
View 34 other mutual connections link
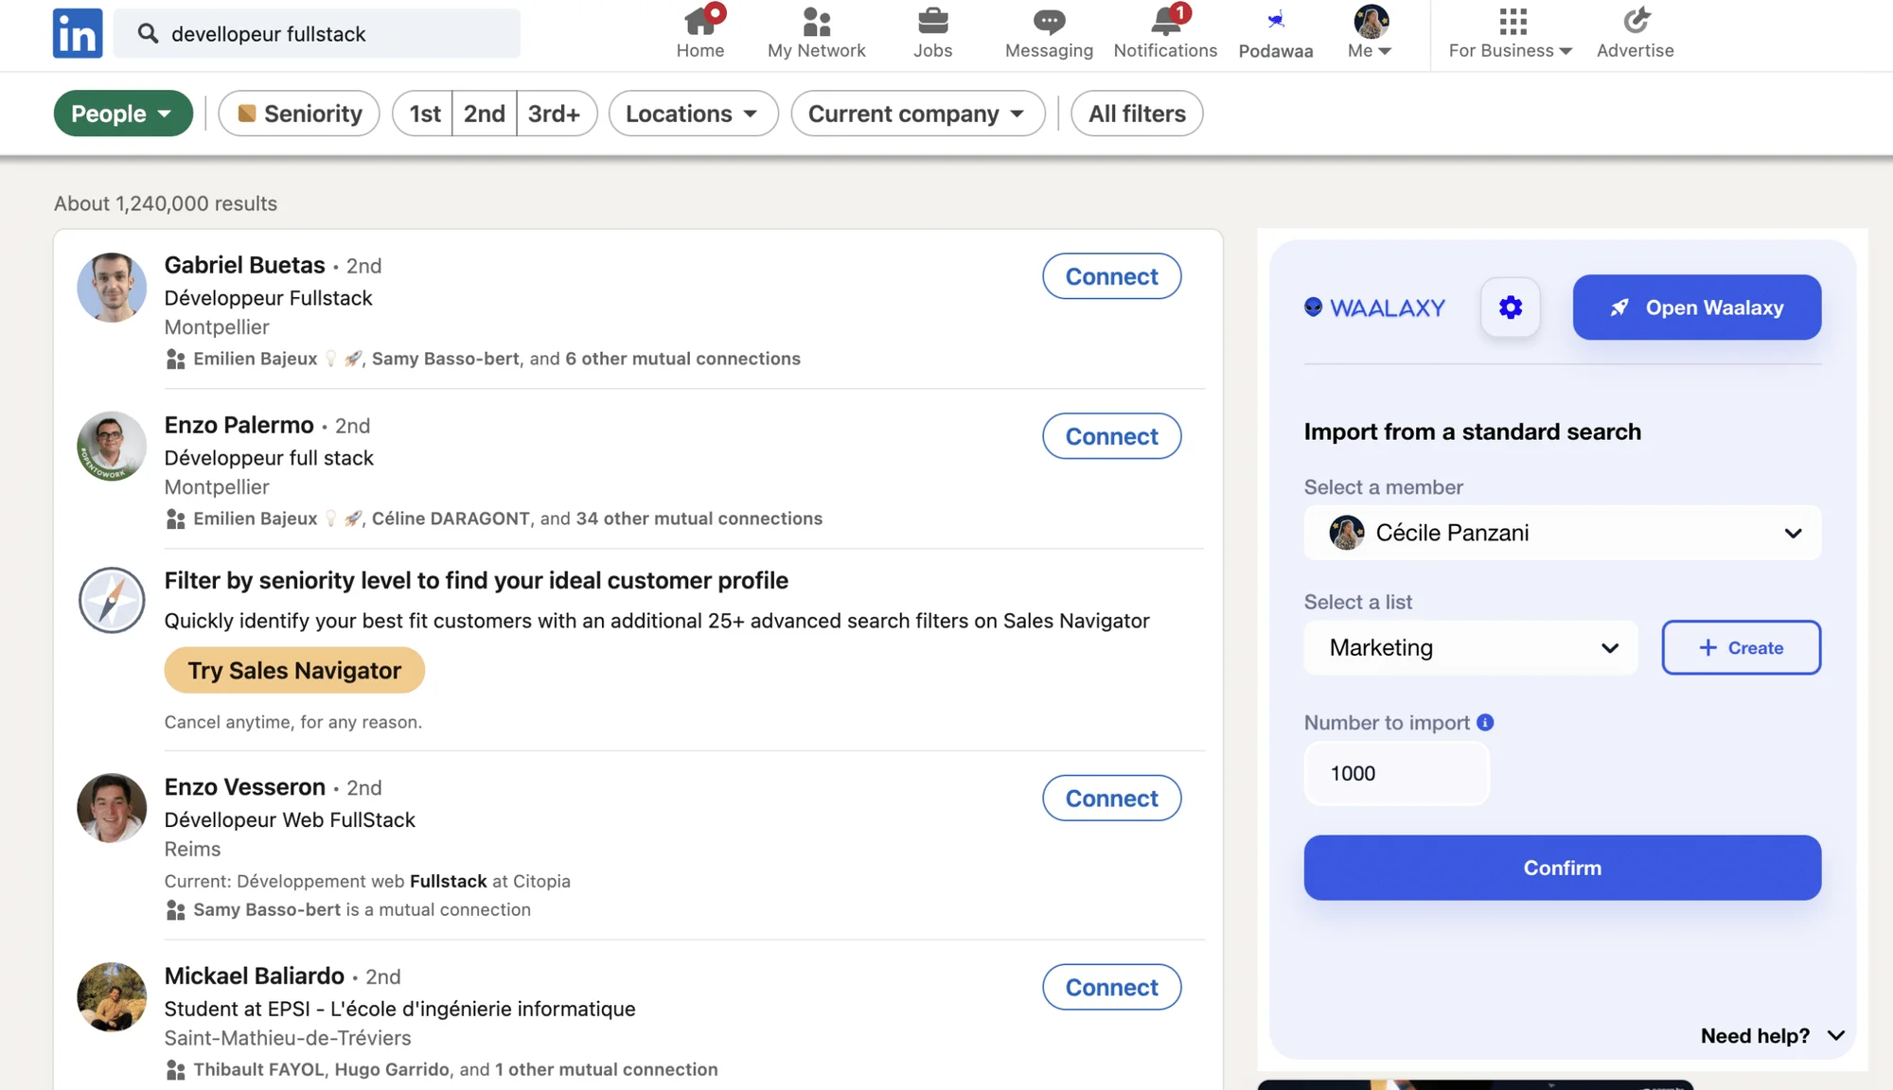699,519
